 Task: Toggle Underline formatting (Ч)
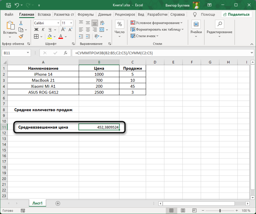[50, 30]
